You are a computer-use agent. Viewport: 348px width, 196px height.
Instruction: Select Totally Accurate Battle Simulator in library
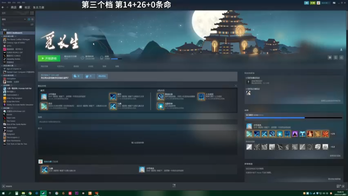click(x=20, y=105)
